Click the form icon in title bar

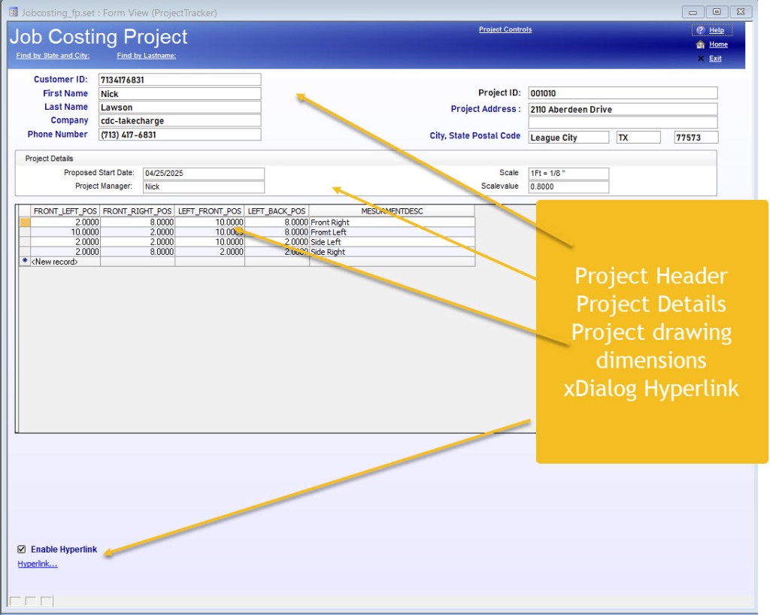[x=12, y=12]
